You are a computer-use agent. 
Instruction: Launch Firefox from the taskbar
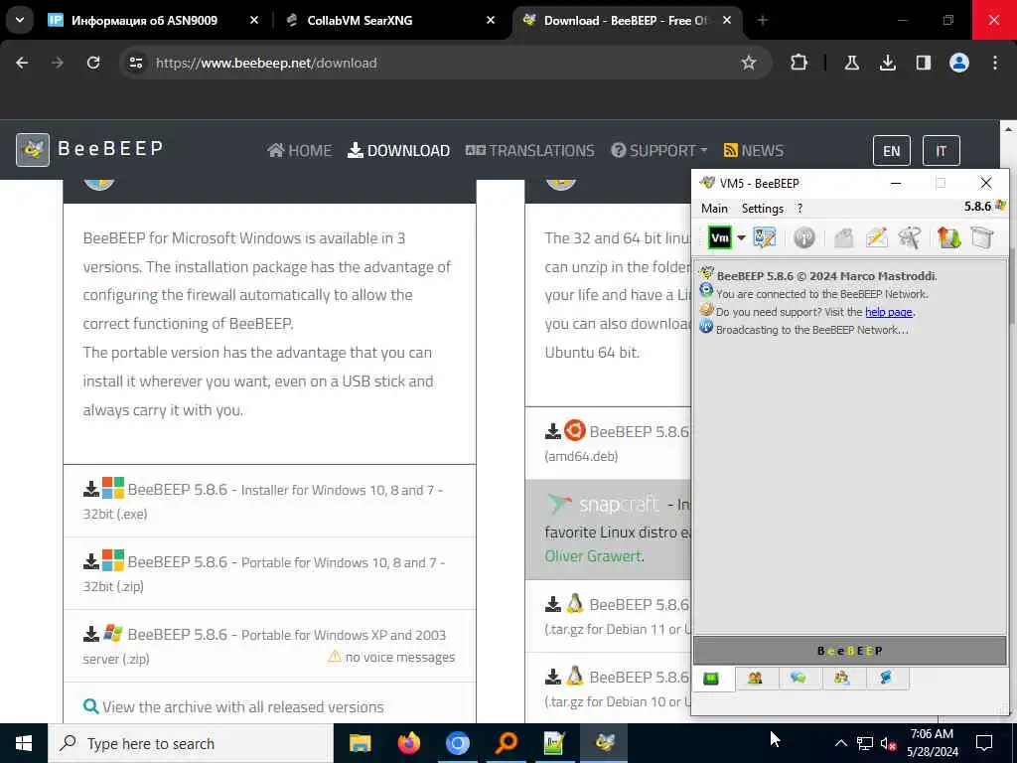408,743
